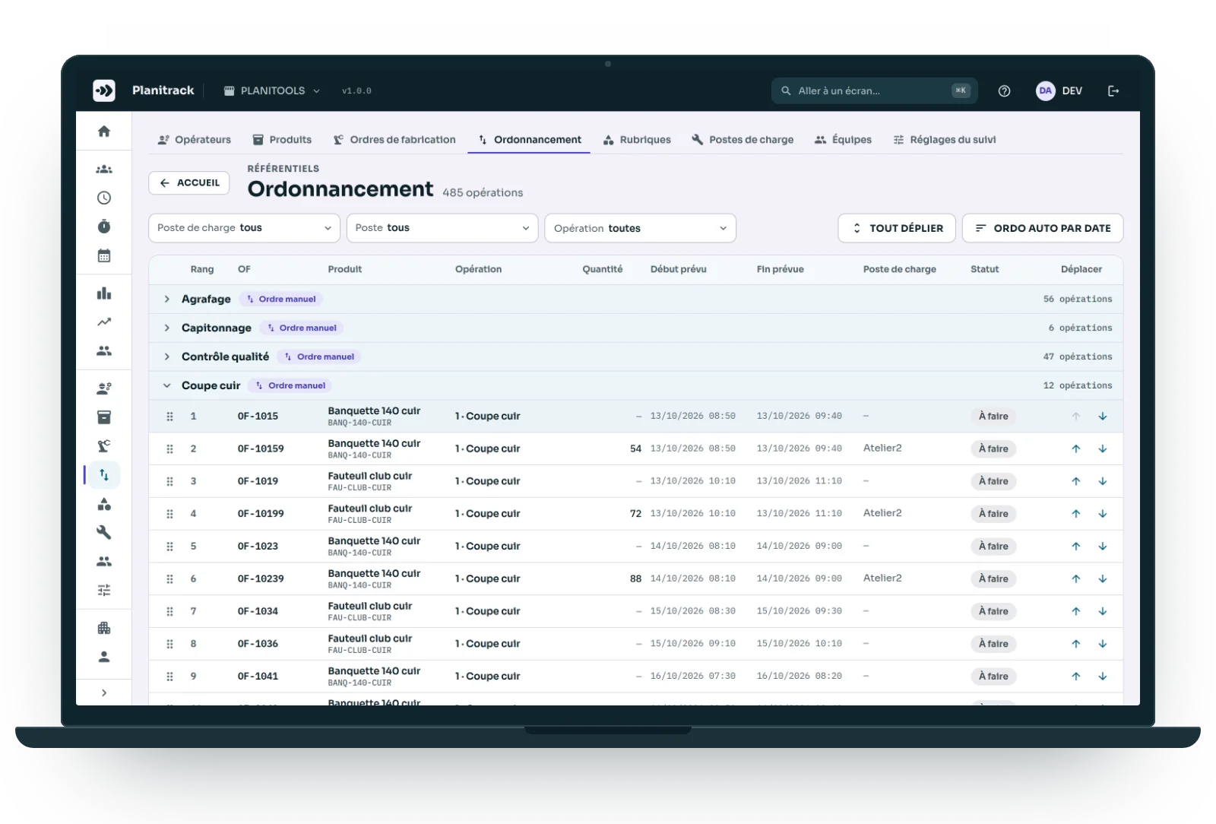1216x824 pixels.
Task: Move OF-1019 row down with arrow
Action: pyautogui.click(x=1103, y=481)
